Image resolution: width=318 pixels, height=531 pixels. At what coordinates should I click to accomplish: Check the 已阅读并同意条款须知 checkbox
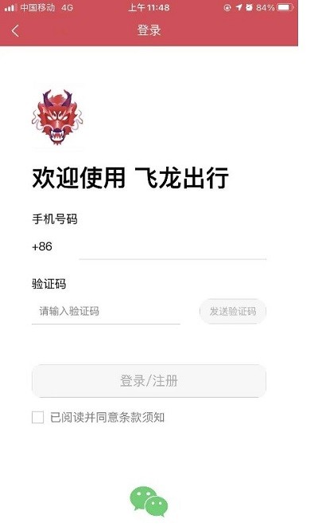tap(38, 417)
